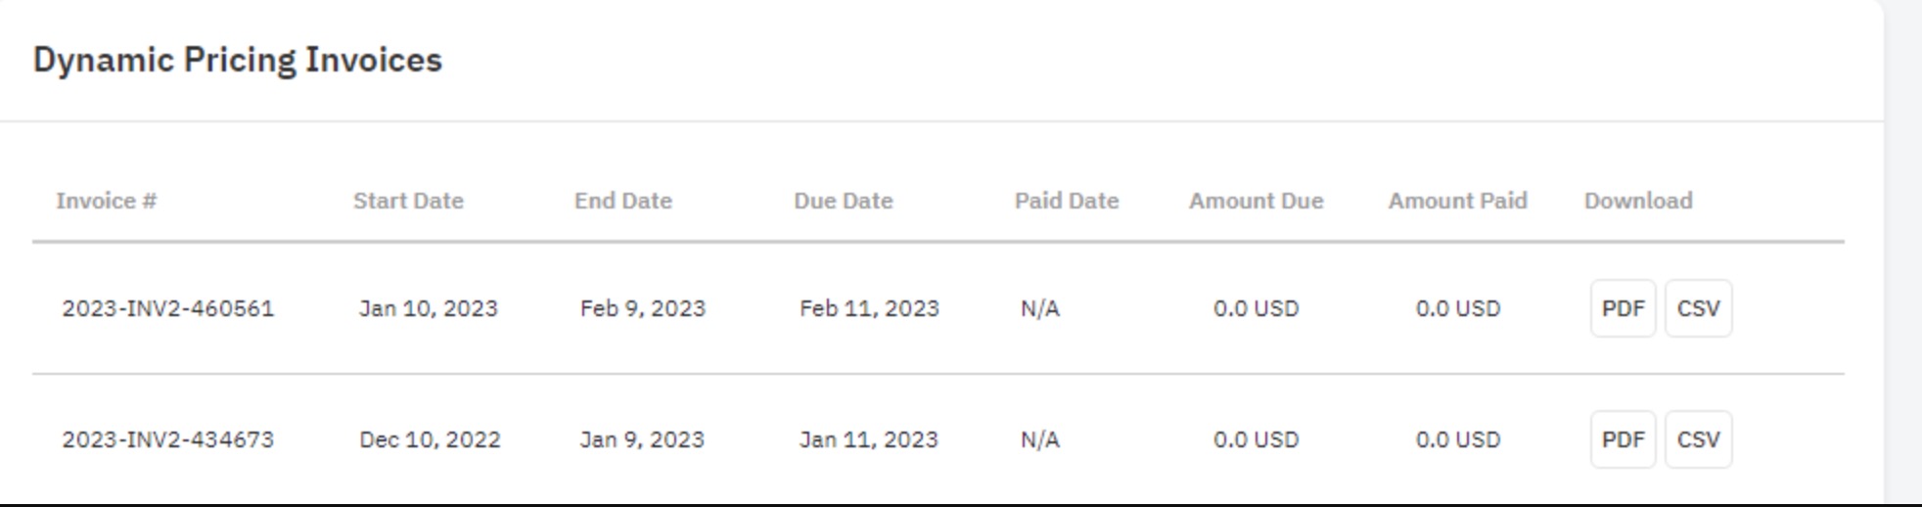The width and height of the screenshot is (1922, 507).
Task: Click start date Jan 10, 2023
Action: 429,308
